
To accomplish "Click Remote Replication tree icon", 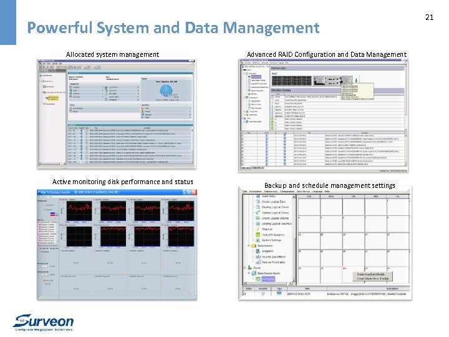I will (258, 262).
